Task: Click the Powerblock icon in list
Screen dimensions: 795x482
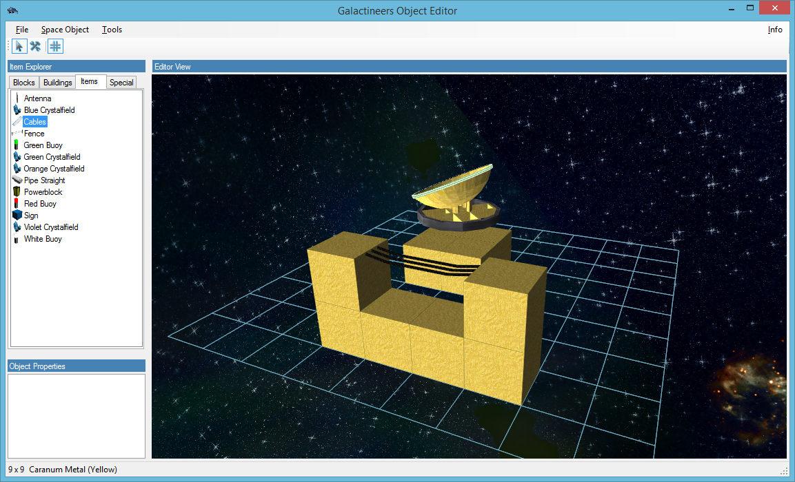Action: [17, 192]
